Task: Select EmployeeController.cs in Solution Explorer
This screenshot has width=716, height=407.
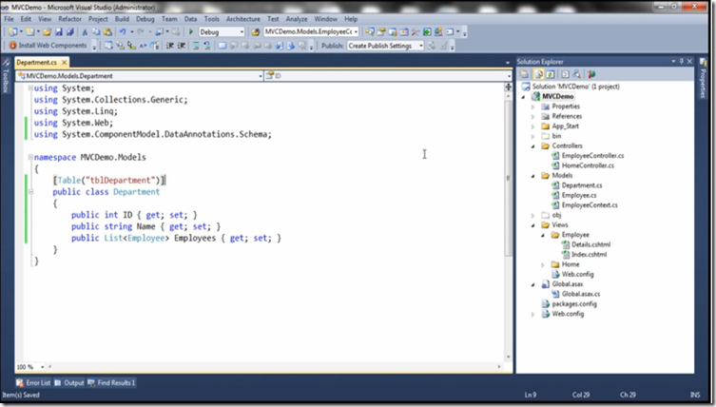Action: (x=592, y=156)
